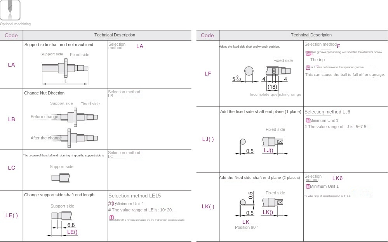The width and height of the screenshot is (388, 242).
Task: Click the left table's Code header
Action: pos(11,35)
